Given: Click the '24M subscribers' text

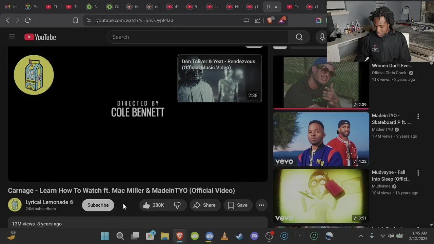Looking at the screenshot, I should coord(41,209).
